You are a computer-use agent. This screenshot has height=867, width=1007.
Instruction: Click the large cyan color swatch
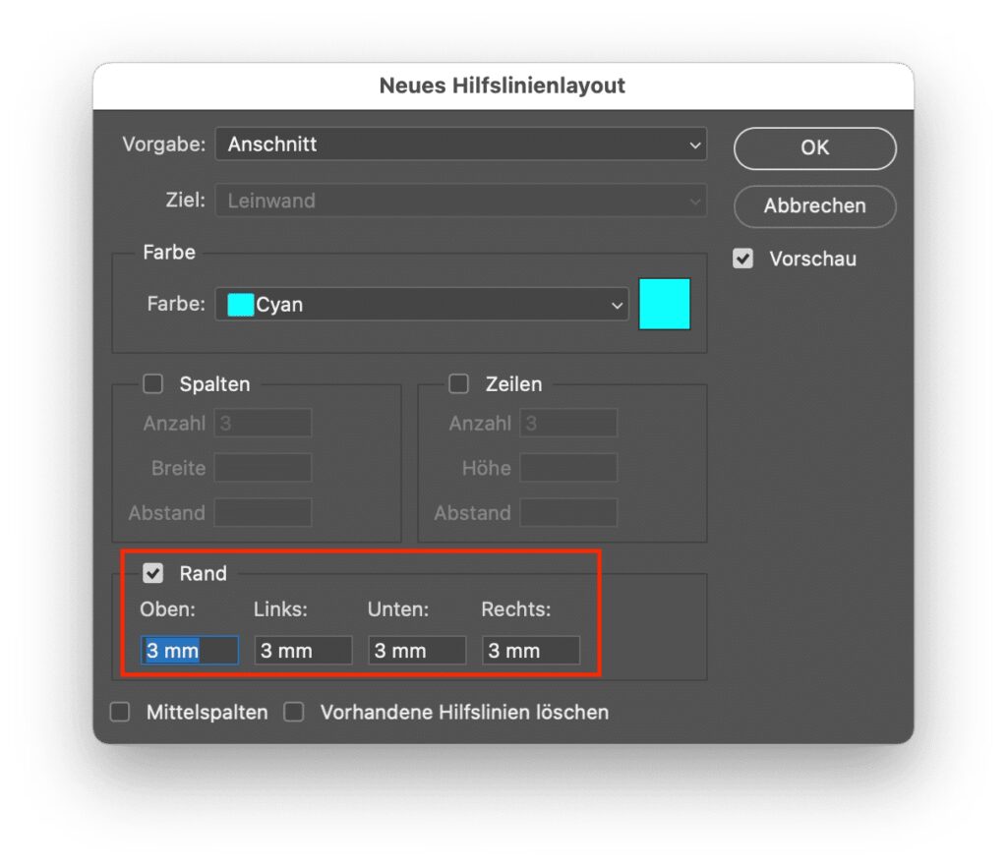tap(665, 304)
